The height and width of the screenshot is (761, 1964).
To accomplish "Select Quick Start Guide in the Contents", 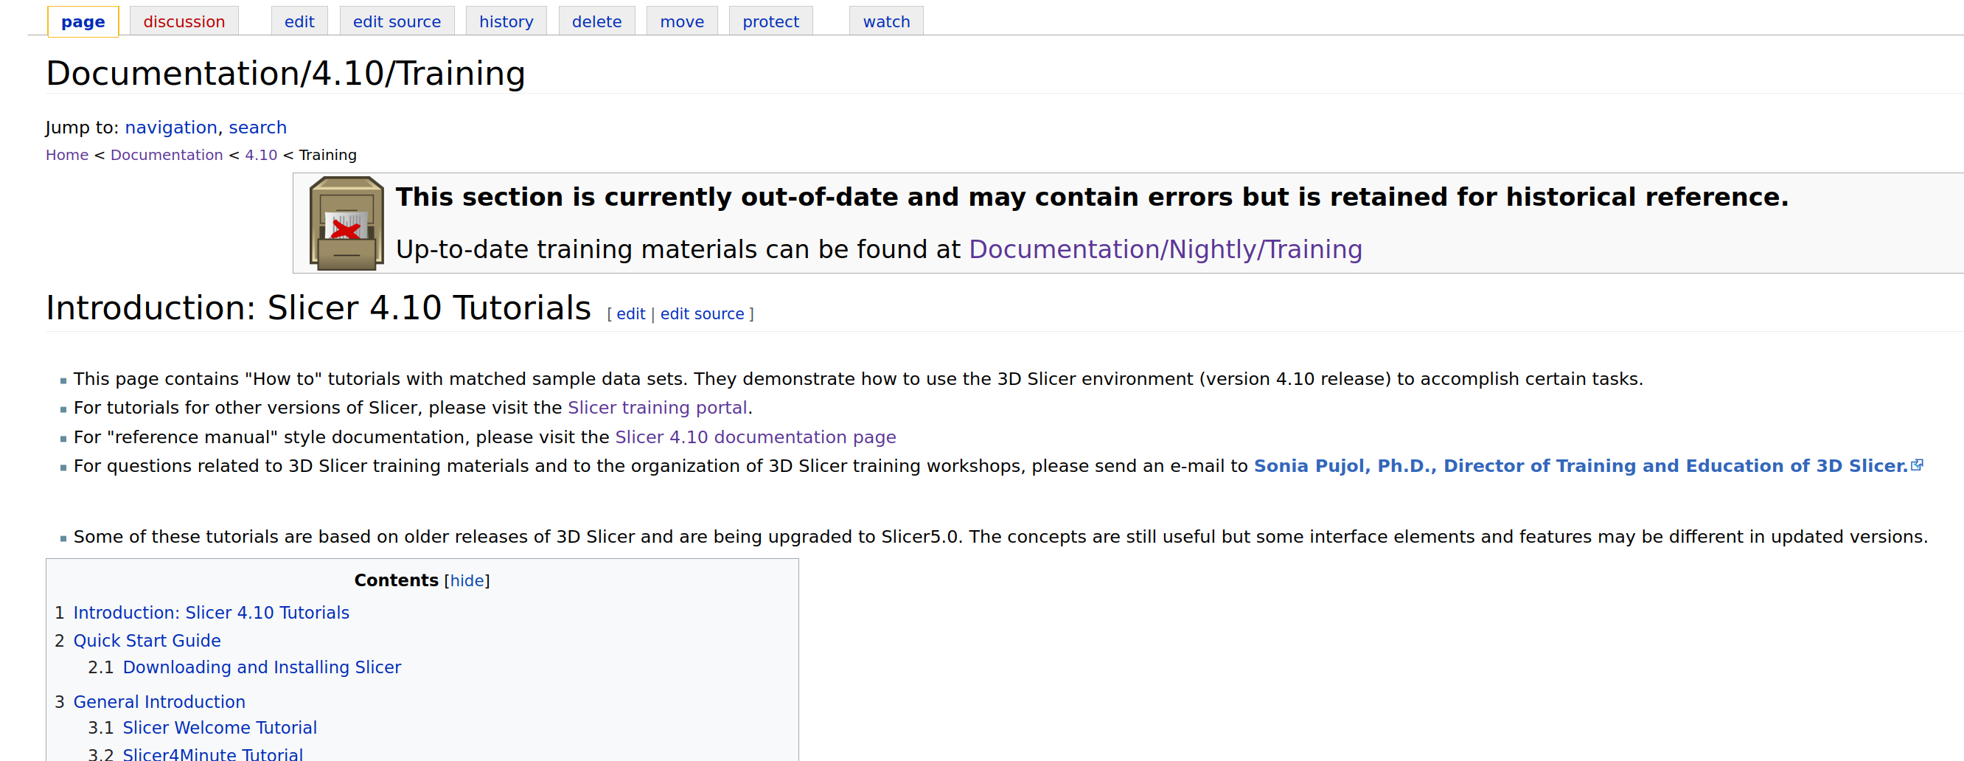I will click(x=147, y=641).
